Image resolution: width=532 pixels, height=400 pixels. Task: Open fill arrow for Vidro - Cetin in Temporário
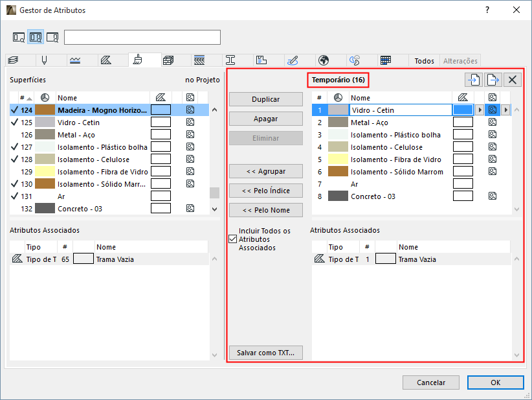(480, 110)
